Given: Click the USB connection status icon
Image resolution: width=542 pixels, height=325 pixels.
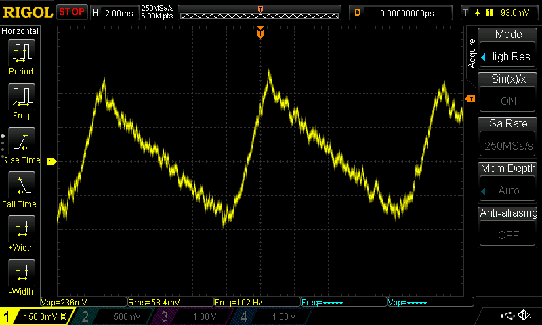Looking at the screenshot, I should (x=509, y=316).
